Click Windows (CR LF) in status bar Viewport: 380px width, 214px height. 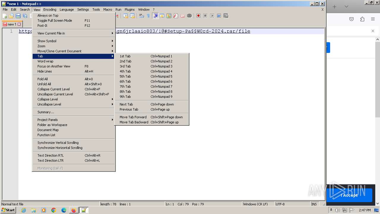point(258,204)
